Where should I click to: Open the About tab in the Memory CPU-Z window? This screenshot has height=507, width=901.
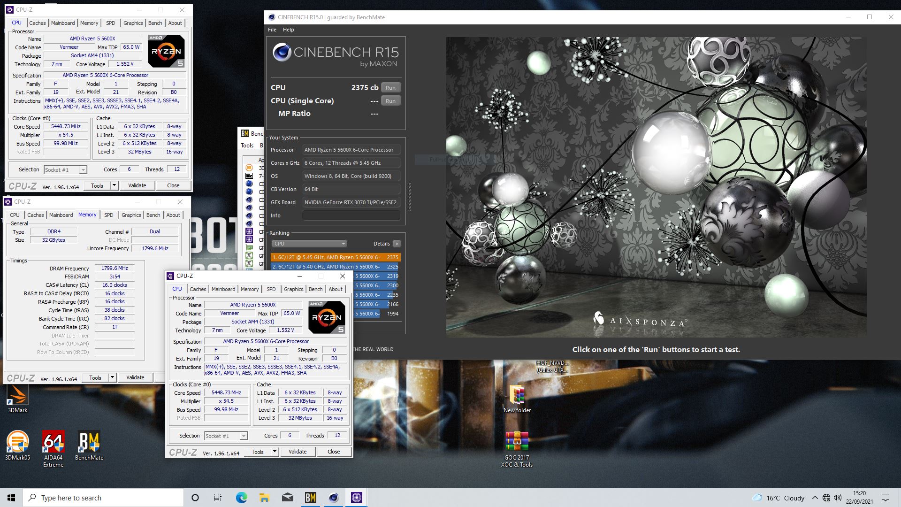(x=173, y=215)
